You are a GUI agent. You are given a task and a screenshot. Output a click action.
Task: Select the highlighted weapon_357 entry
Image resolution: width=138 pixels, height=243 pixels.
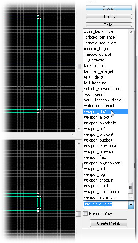tap(106, 111)
